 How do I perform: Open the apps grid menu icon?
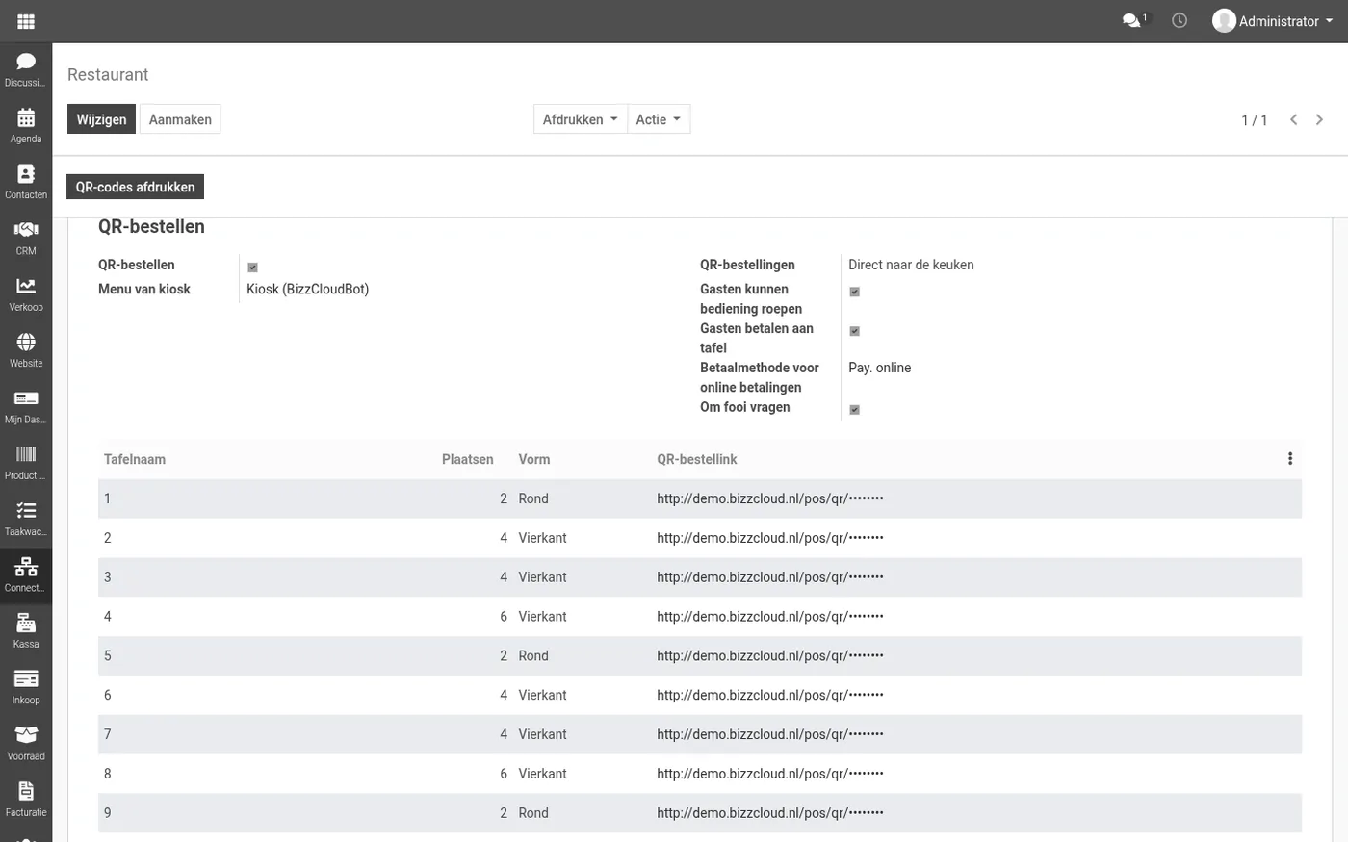[26, 21]
